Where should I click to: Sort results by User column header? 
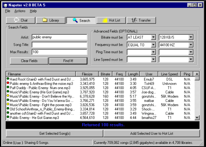pos(149,74)
